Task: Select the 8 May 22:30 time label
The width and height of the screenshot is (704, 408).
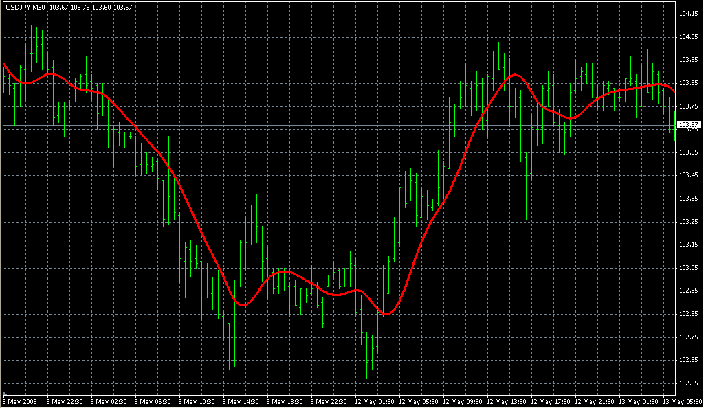Action: [x=65, y=401]
